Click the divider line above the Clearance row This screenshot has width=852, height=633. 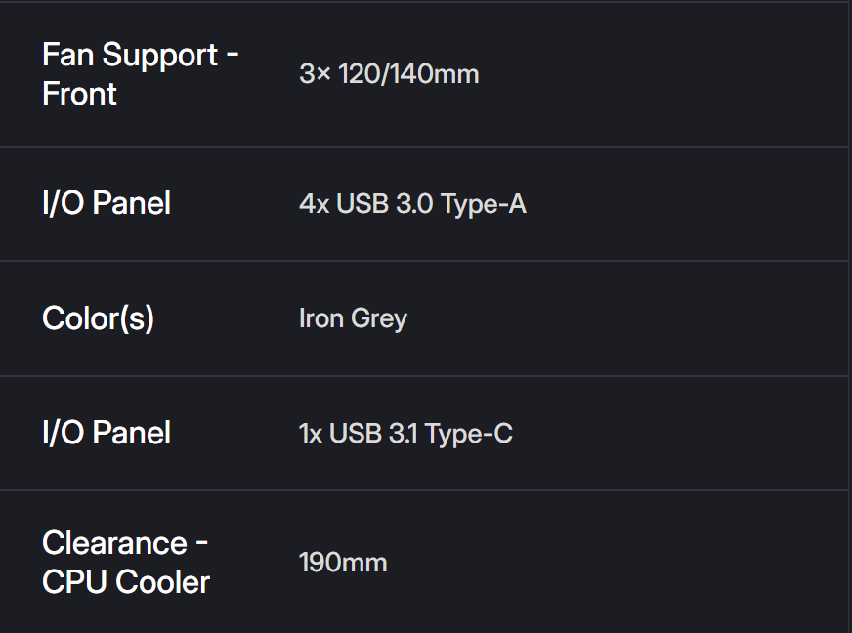tap(424, 490)
